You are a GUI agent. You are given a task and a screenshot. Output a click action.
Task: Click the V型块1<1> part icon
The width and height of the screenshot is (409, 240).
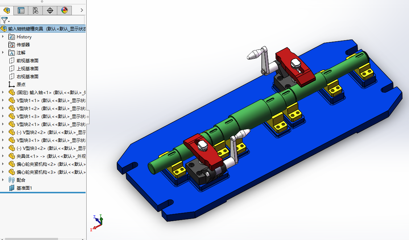pos(12,101)
